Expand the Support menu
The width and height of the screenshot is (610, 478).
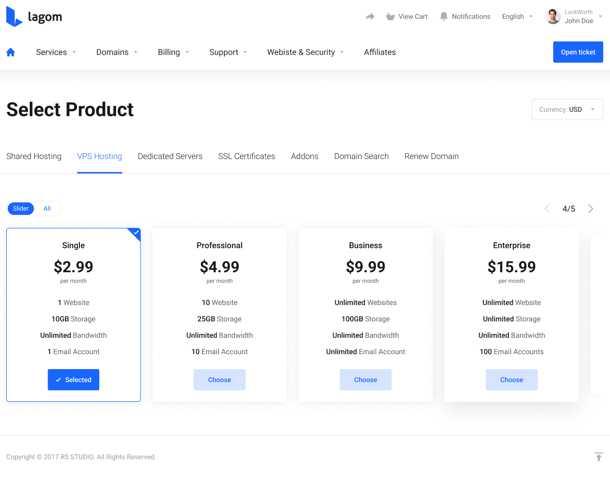228,52
